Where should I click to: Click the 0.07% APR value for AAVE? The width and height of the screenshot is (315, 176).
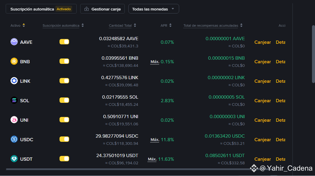click(x=167, y=42)
